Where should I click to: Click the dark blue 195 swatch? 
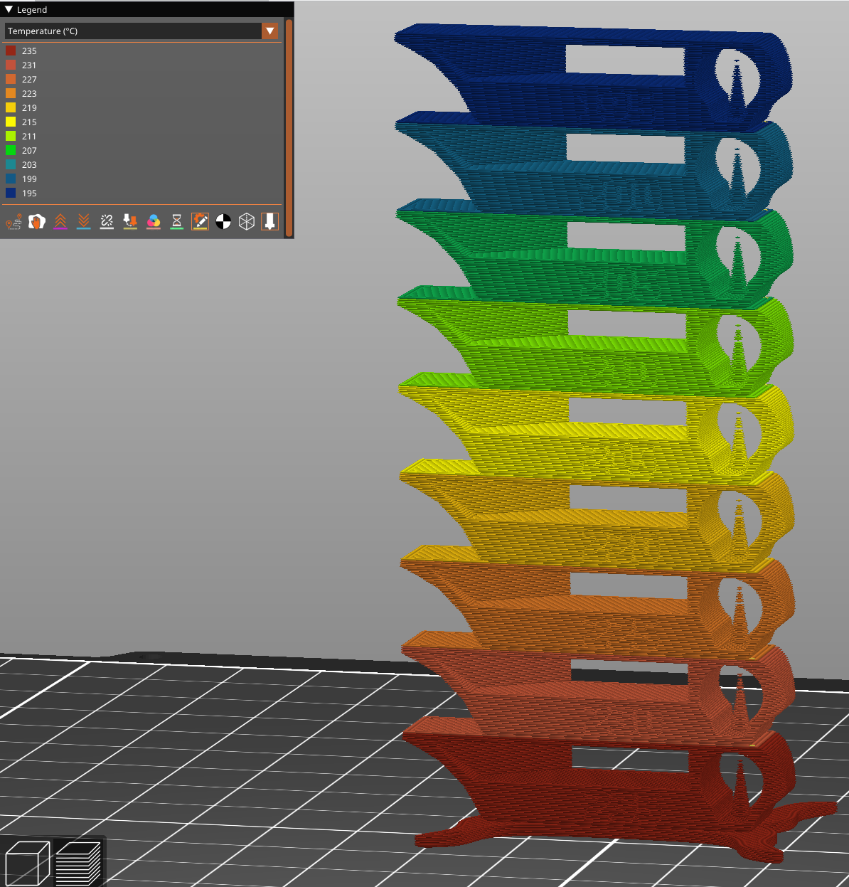[x=11, y=193]
